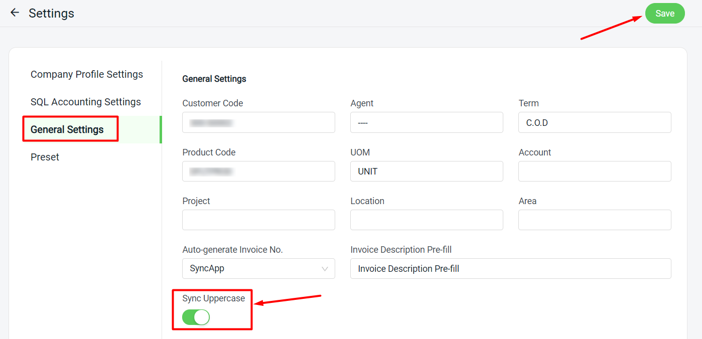Click the Product Code field
This screenshot has width=702, height=339.
pos(258,171)
